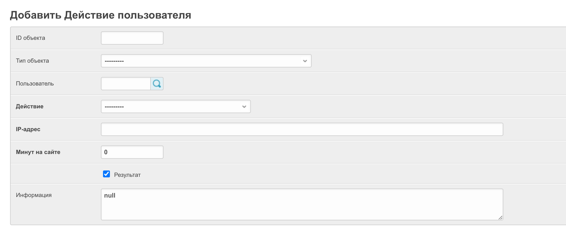Click the Пользователь label
Screen dimensions: 566x231
click(35, 84)
